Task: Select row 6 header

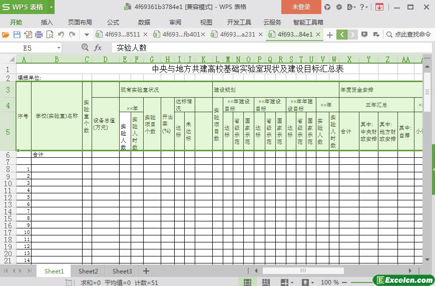Action: coord(8,155)
